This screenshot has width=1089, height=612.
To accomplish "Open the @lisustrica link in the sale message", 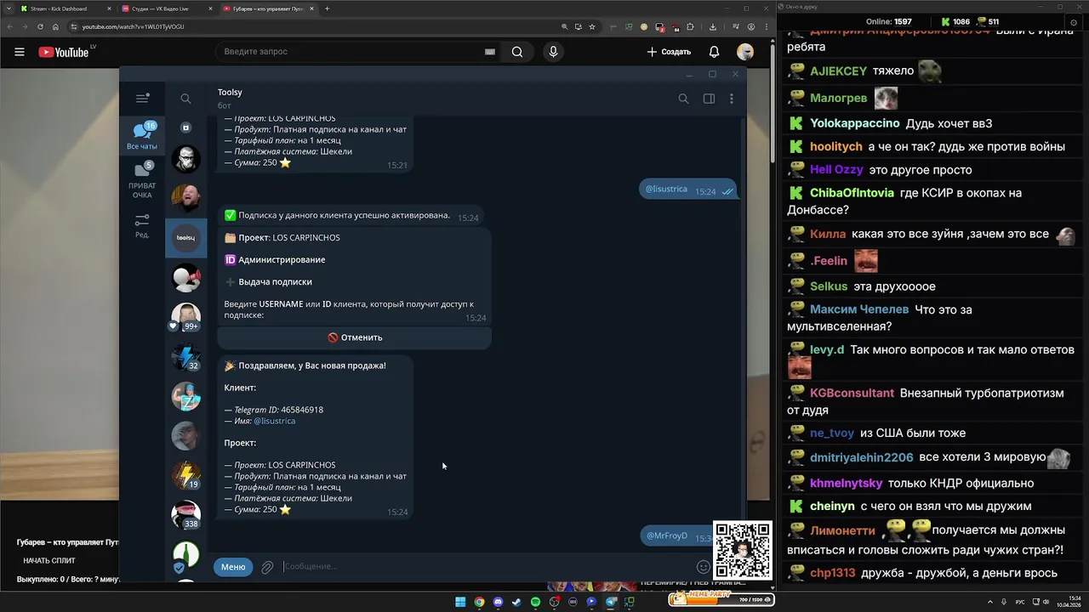I will click(274, 421).
